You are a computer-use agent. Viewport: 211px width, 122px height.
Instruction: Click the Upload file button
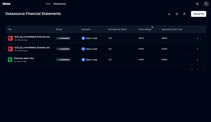[x=198, y=14]
